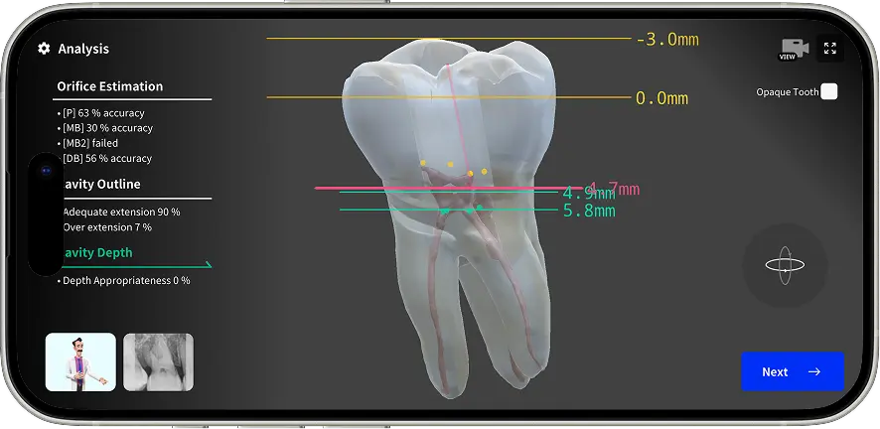Select '[MB] 30 % accuracy' row
Image resolution: width=880 pixels, height=429 pixels.
(104, 128)
